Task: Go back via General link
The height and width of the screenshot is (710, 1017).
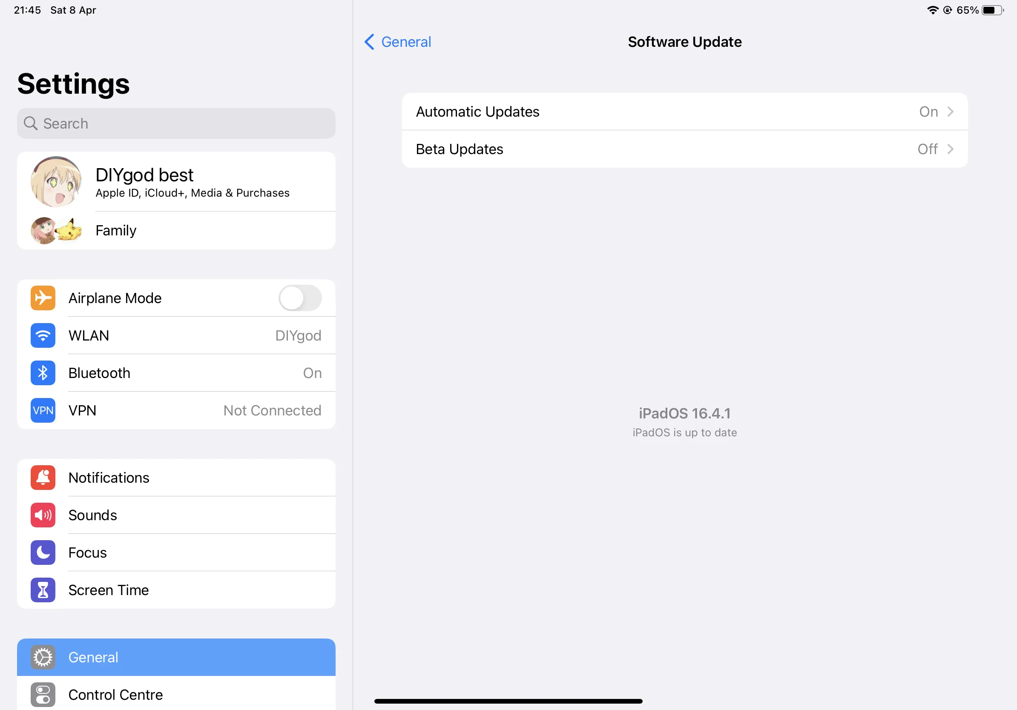Action: [x=406, y=42]
